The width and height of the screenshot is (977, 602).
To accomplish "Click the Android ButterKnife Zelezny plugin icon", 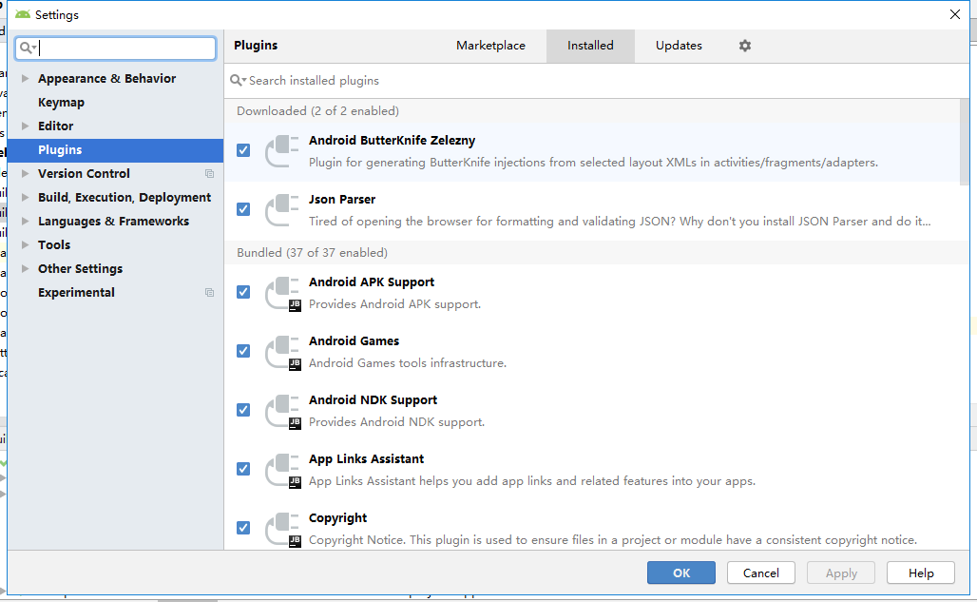I will pos(282,151).
